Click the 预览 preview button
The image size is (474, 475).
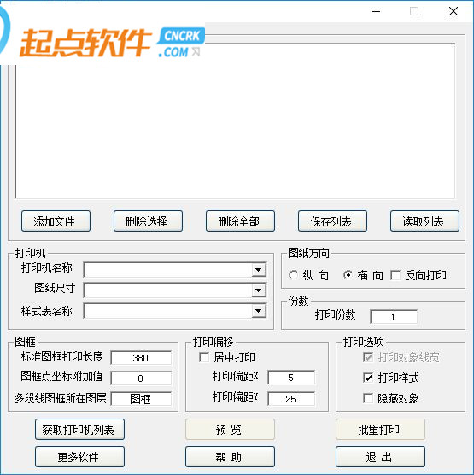click(x=230, y=430)
